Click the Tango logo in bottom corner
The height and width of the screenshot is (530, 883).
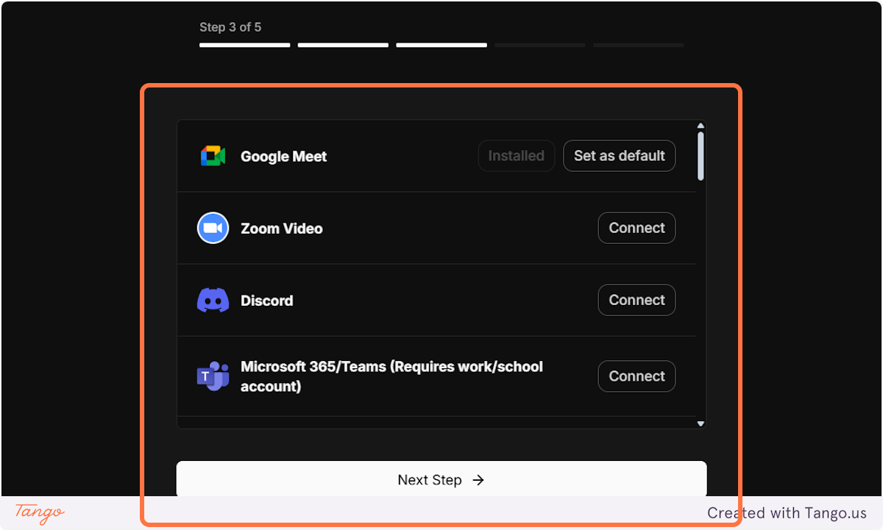(38, 512)
